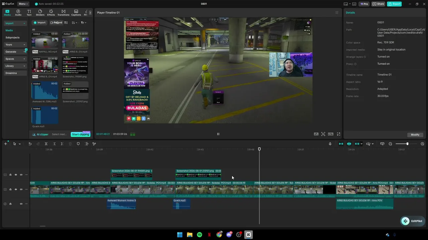Open the Pro upgrade button
The image size is (428, 240).
click(364, 4)
